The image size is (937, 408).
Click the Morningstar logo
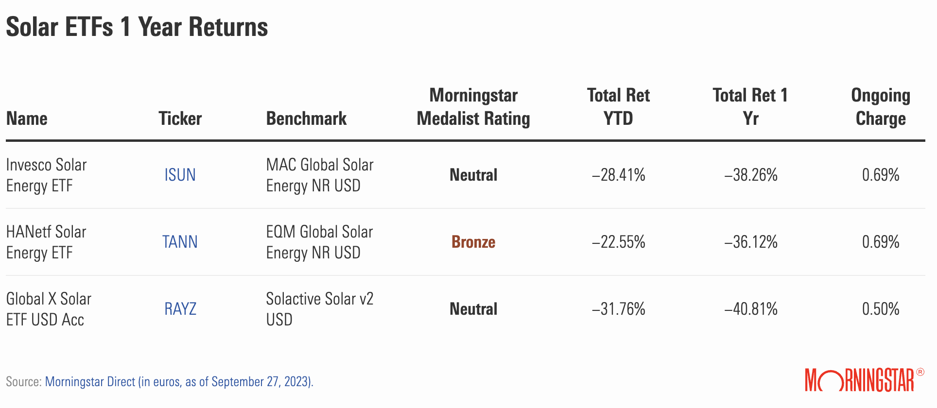(864, 380)
